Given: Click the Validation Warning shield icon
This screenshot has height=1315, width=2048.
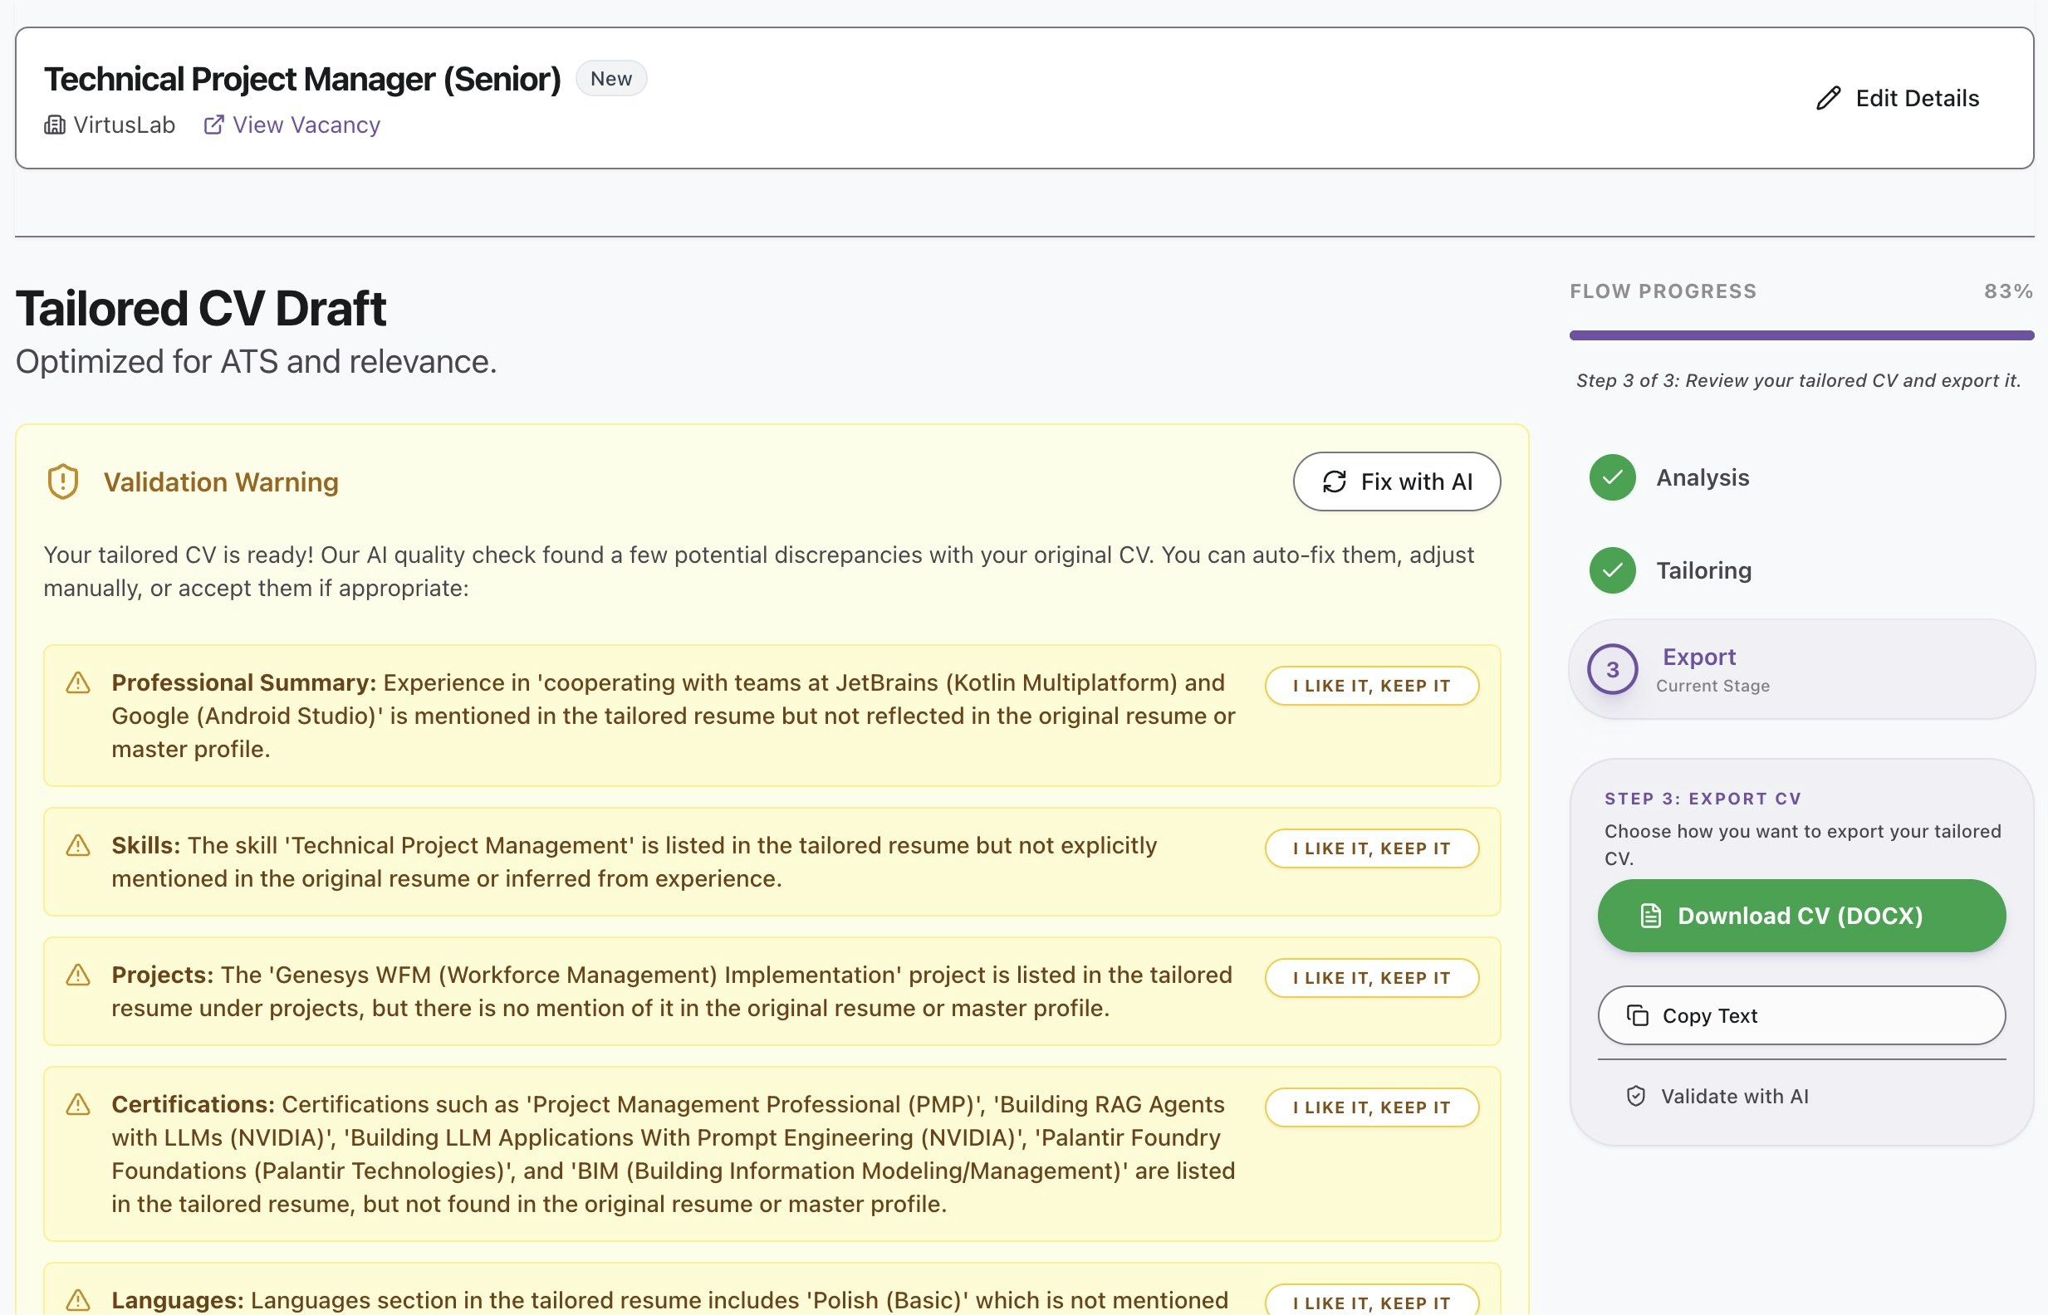Looking at the screenshot, I should [x=63, y=482].
